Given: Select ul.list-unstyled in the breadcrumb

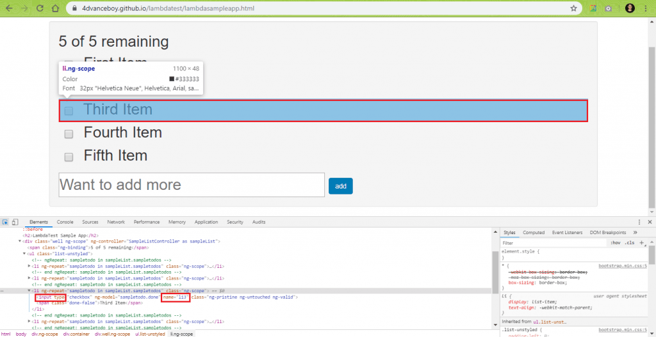Looking at the screenshot, I should pyautogui.click(x=150, y=334).
